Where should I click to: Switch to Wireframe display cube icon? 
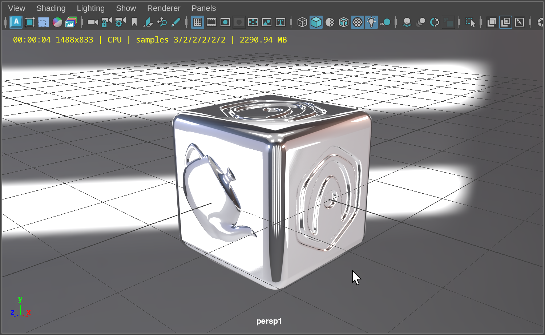[x=302, y=22]
